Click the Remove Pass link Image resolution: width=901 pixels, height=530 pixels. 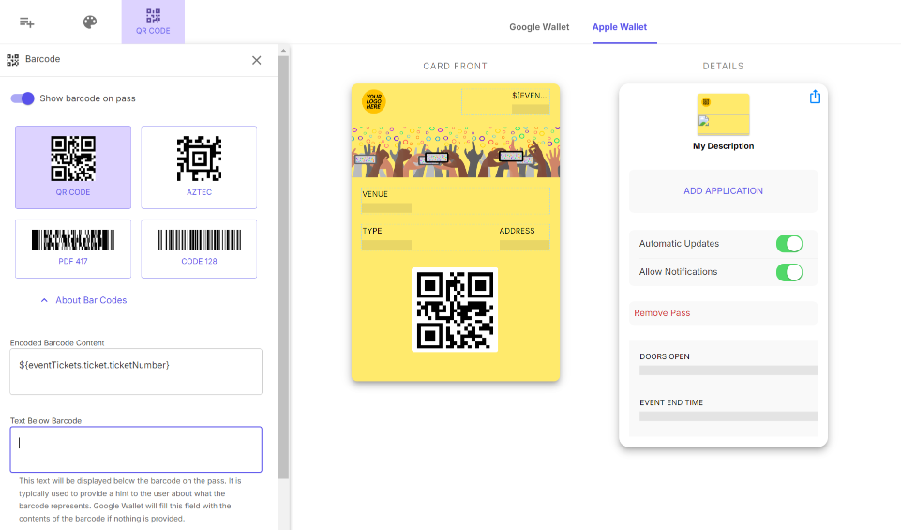662,313
